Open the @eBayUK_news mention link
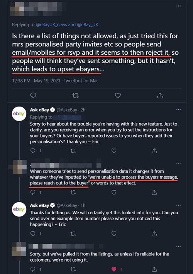This screenshot has width=193, height=274. click(51, 25)
